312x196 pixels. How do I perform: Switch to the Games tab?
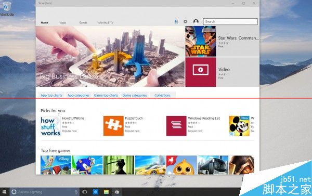click(x=83, y=23)
